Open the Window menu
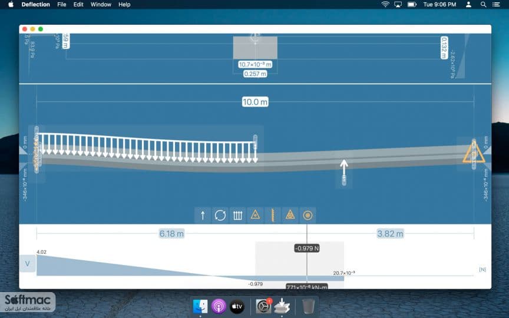Screen dimensions: 509x318 [x=101, y=5]
